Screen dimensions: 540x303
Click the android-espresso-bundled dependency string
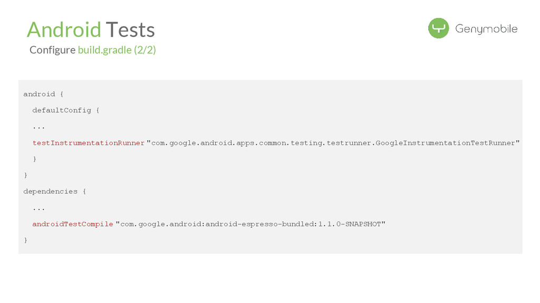click(x=261, y=224)
